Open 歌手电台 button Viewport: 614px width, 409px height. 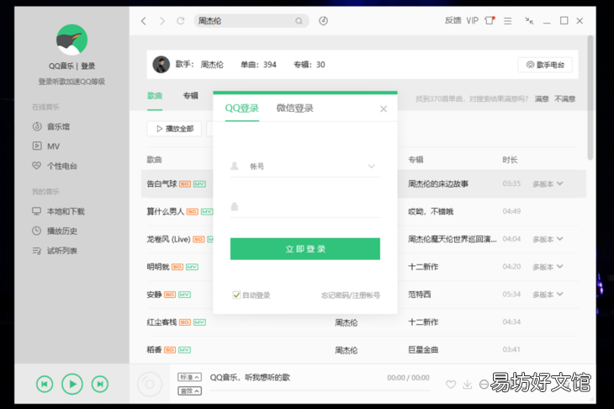(x=545, y=65)
